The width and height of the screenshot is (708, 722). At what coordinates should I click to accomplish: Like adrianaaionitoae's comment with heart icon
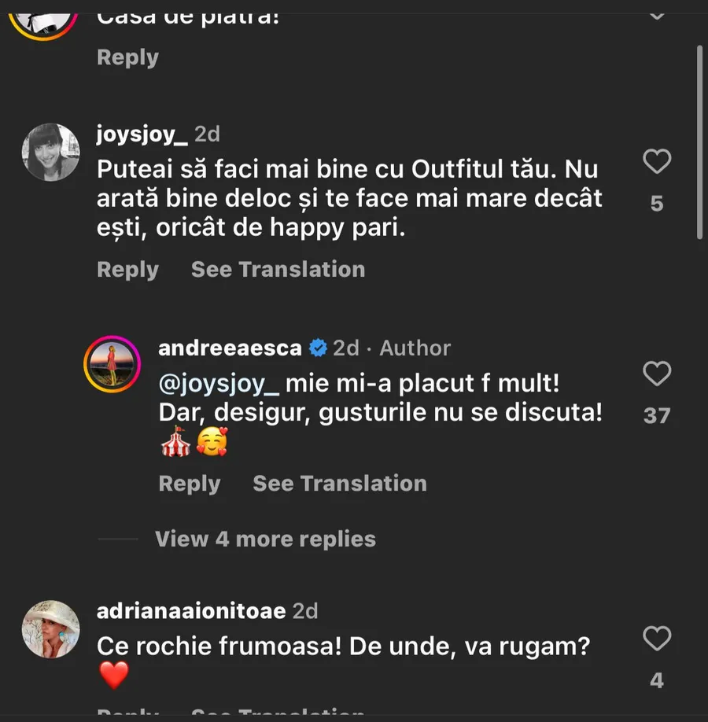(657, 638)
